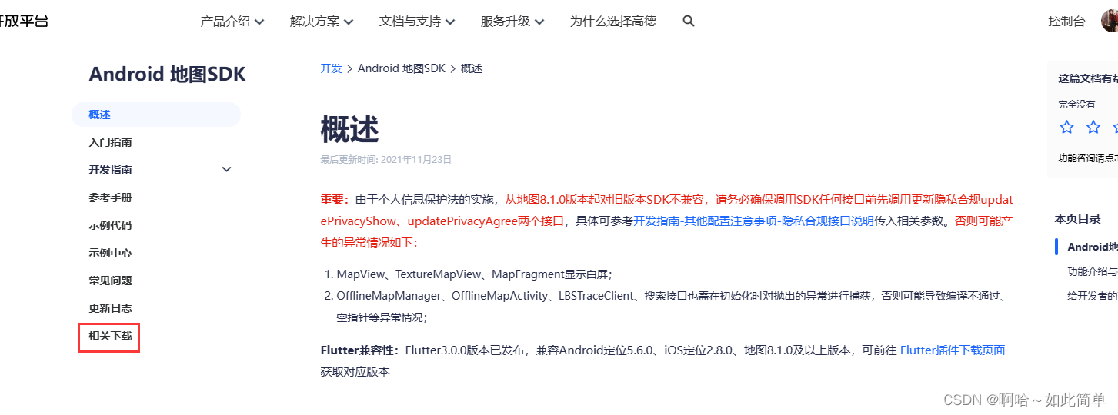Jump to 功能介绍与 section in 本页目录
The height and width of the screenshot is (415, 1118).
click(x=1093, y=271)
